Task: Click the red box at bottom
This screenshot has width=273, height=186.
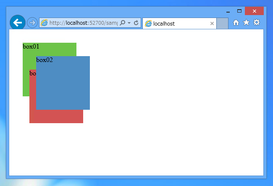Action: coord(56,116)
